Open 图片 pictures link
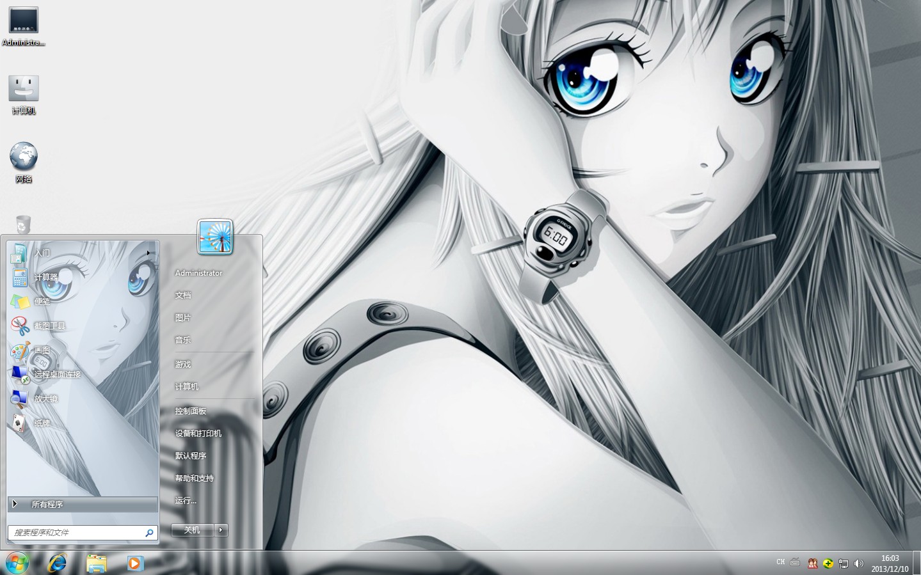Image resolution: width=921 pixels, height=575 pixels. (183, 318)
